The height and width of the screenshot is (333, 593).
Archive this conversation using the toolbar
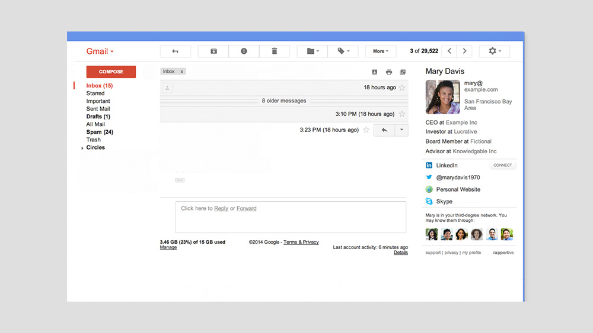213,51
